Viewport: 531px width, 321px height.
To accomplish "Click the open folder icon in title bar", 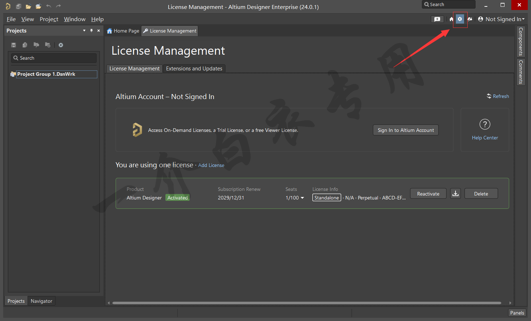I will (28, 6).
